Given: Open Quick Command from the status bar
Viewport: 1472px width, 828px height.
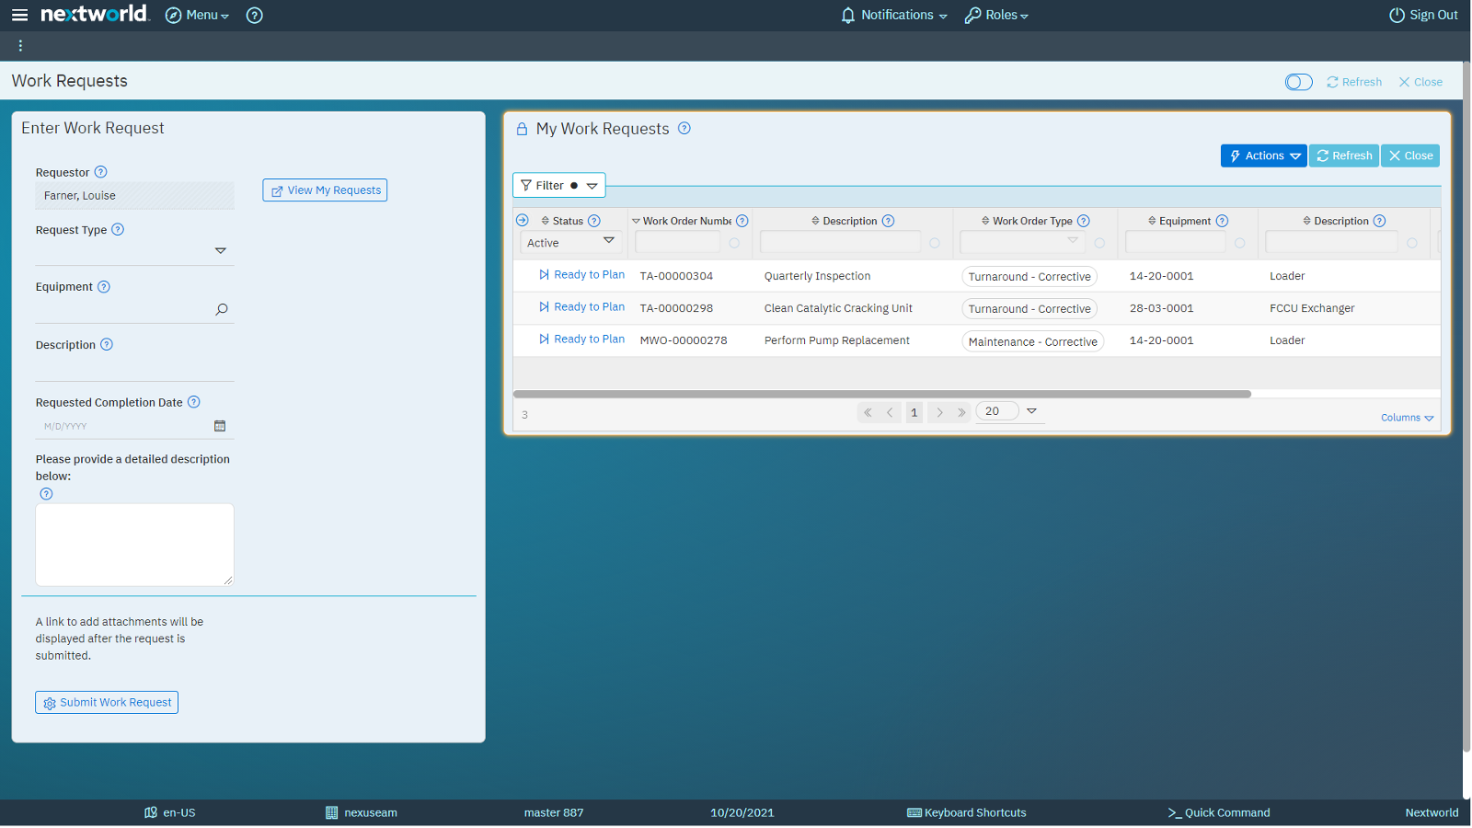Looking at the screenshot, I should pos(1218,812).
